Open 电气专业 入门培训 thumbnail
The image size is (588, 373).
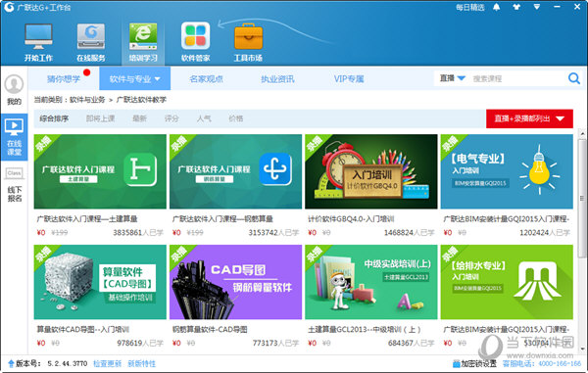[x=507, y=171]
